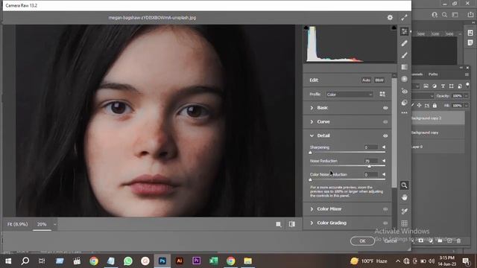Expand the Color Grading panel

pyautogui.click(x=312, y=223)
